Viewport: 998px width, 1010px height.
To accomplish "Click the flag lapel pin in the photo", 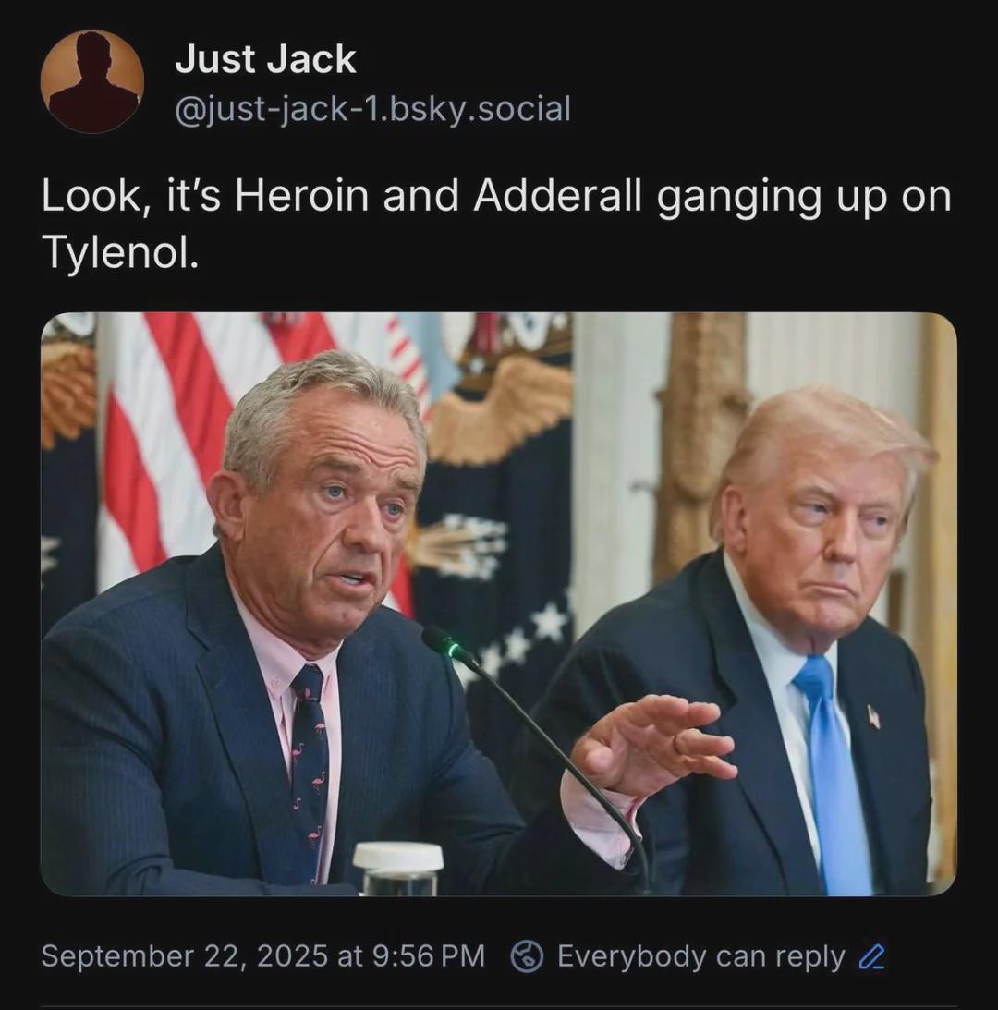I will pyautogui.click(x=873, y=715).
